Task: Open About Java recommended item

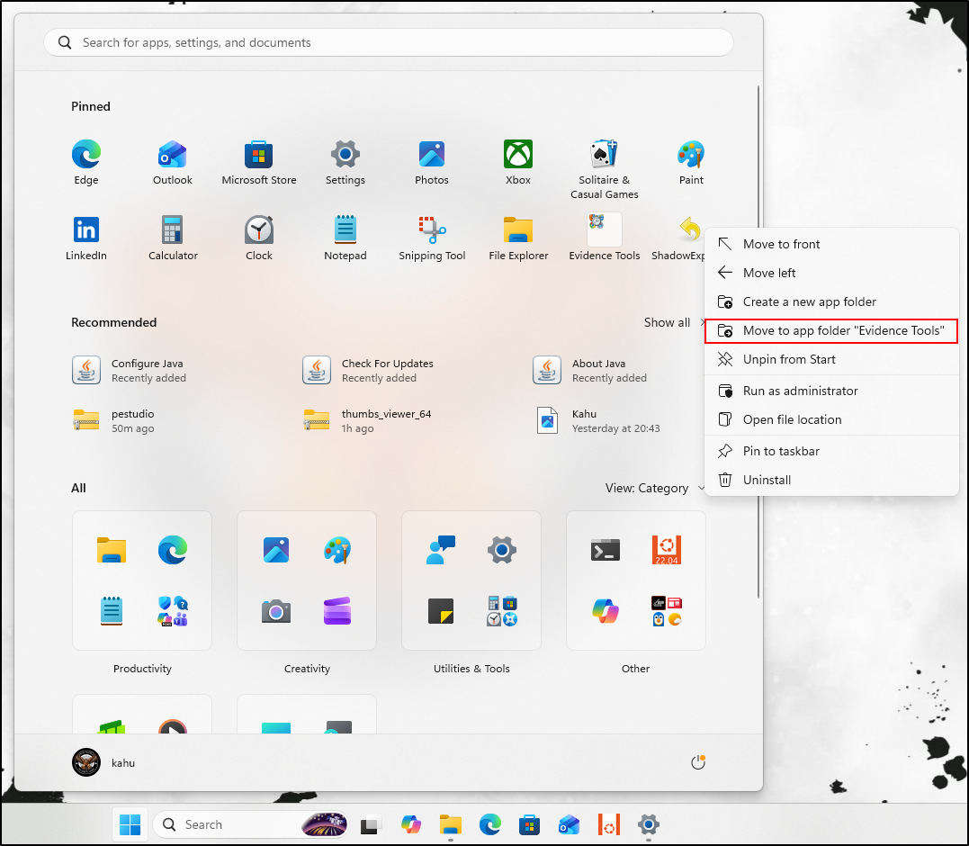Action: coord(589,370)
